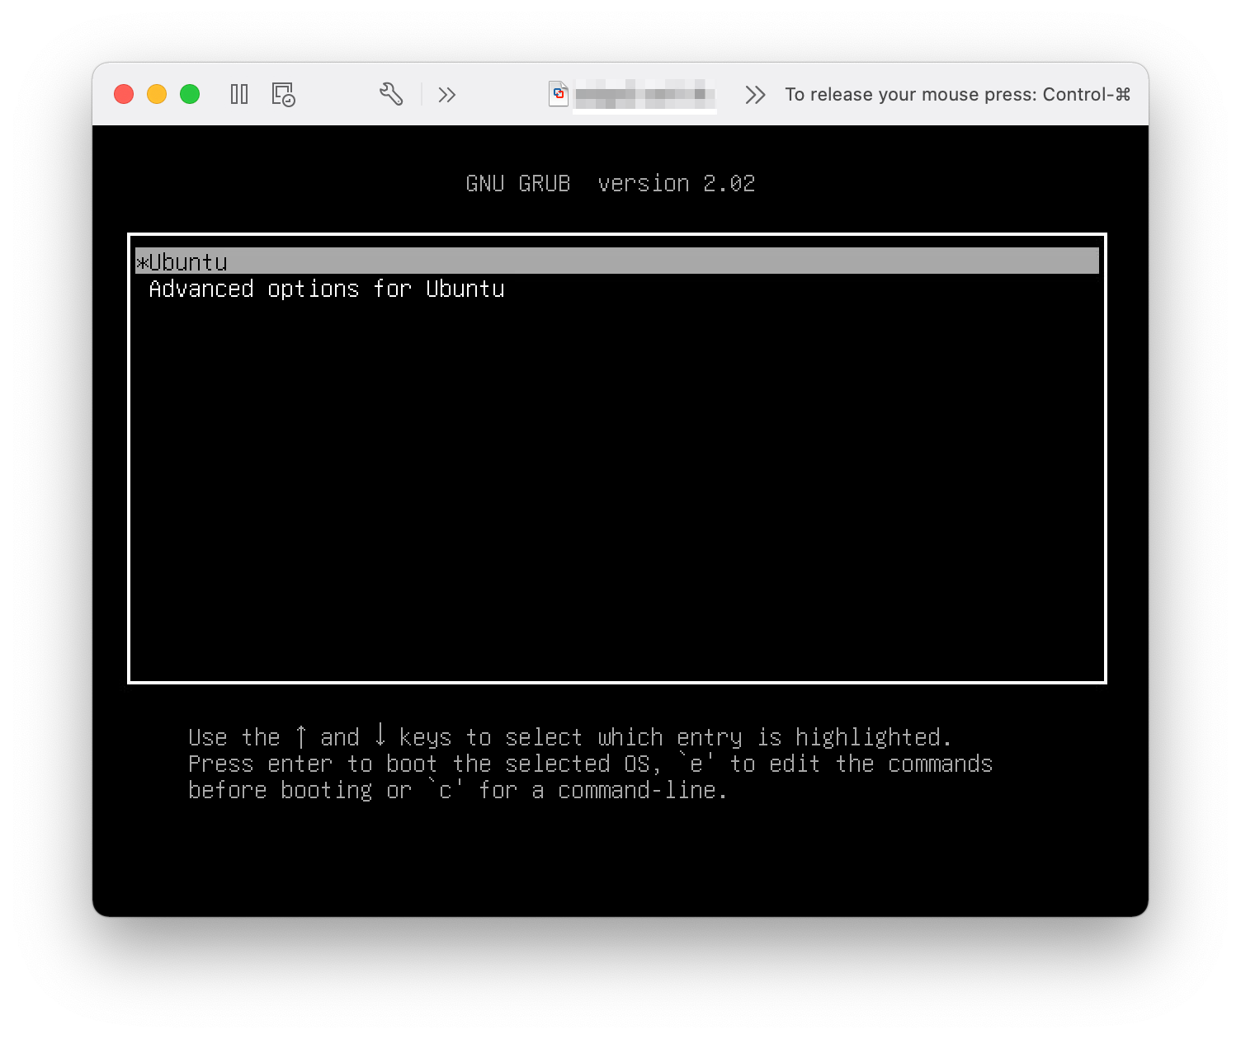Close the virtual machine window

tap(124, 94)
